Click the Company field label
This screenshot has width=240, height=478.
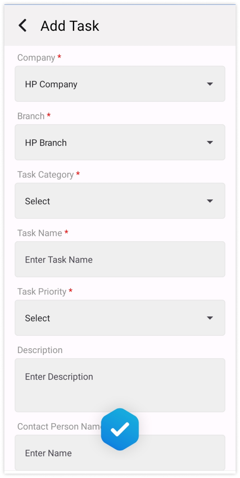(36, 58)
